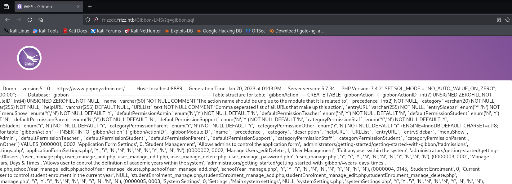The width and height of the screenshot is (512, 184).
Task: Open the Kali Docs bookmark
Action: pos(75,31)
